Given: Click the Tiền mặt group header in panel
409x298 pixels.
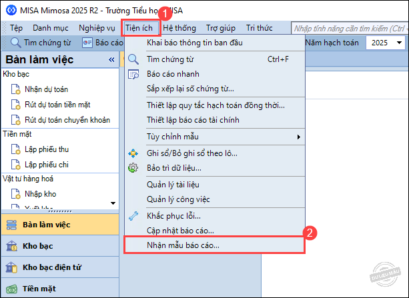Looking at the screenshot, I should coord(17,134).
